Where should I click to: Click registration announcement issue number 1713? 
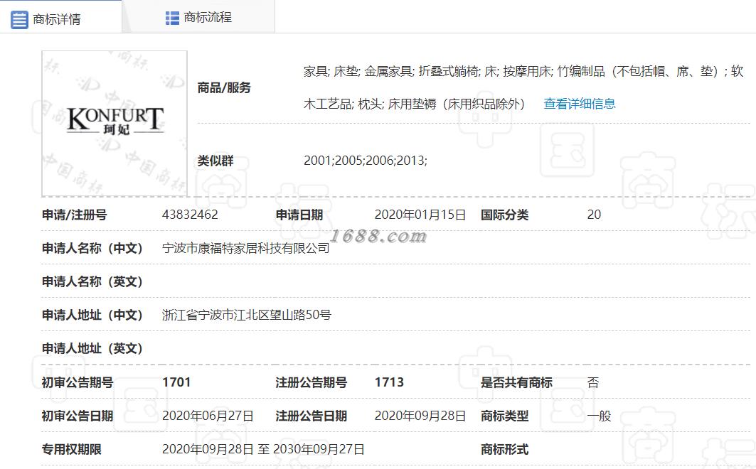point(389,382)
